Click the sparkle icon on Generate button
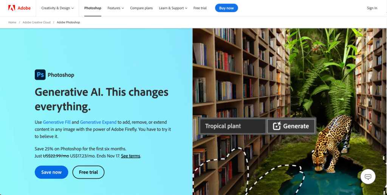This screenshot has width=387, height=195. tap(277, 126)
